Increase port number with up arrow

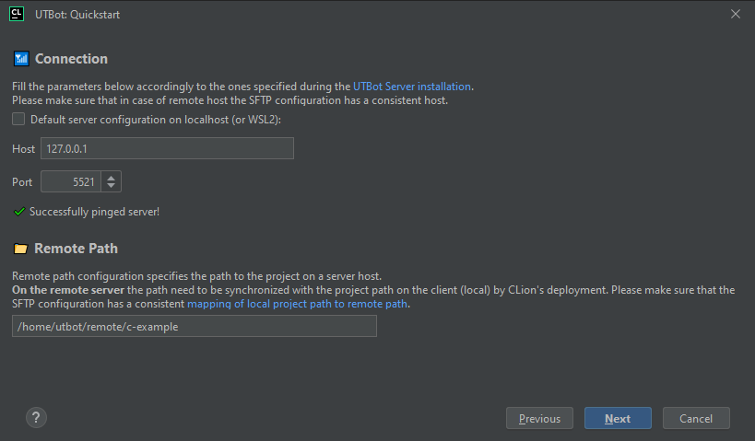tap(111, 178)
